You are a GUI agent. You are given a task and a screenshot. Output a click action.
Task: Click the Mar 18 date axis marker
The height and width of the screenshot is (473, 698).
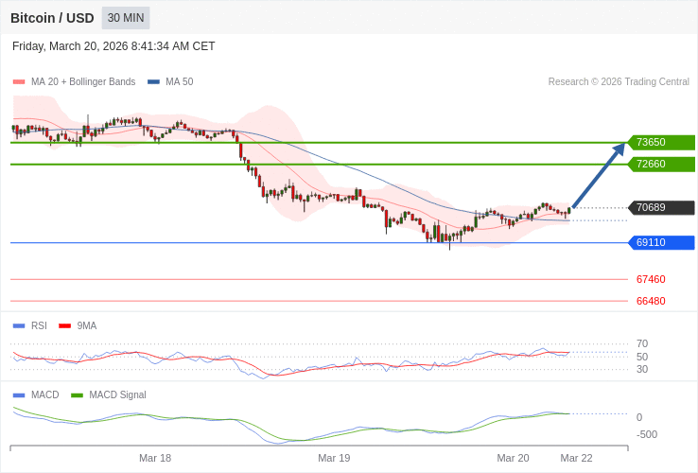pos(155,458)
